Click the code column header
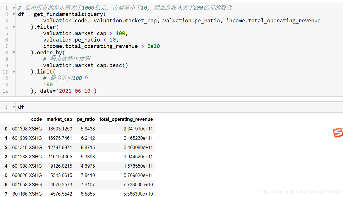Viewport: 343px width, 197px height. (x=36, y=119)
